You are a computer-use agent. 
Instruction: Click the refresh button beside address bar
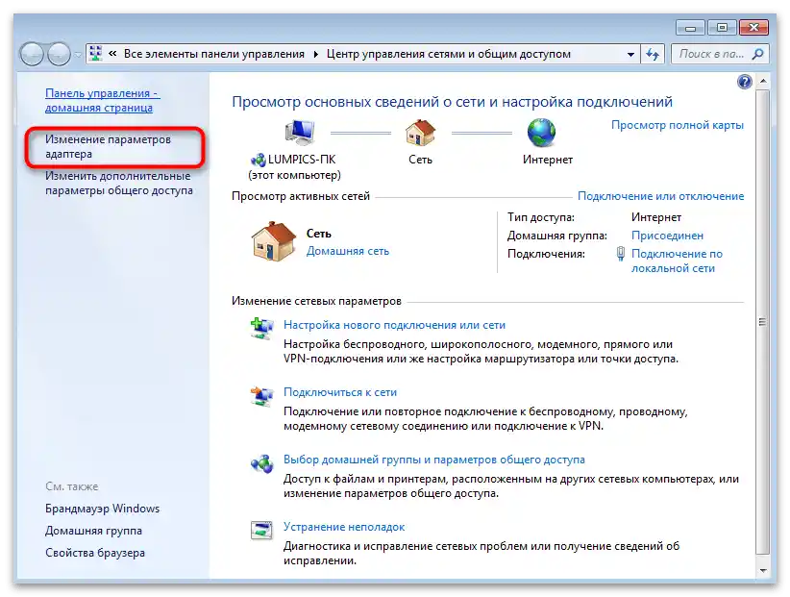(653, 54)
